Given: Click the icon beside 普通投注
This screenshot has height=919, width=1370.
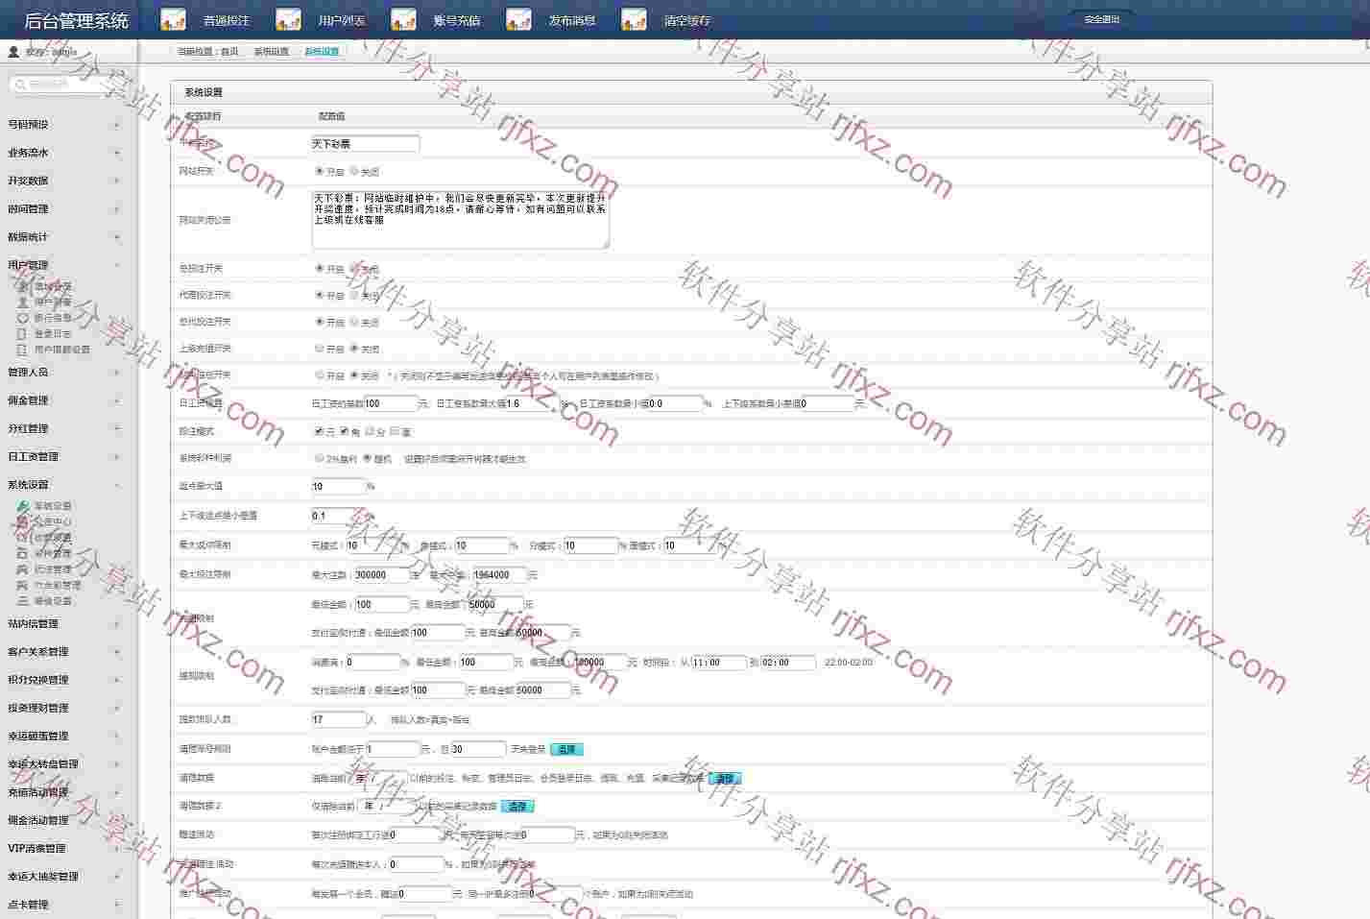Looking at the screenshot, I should coord(173,19).
